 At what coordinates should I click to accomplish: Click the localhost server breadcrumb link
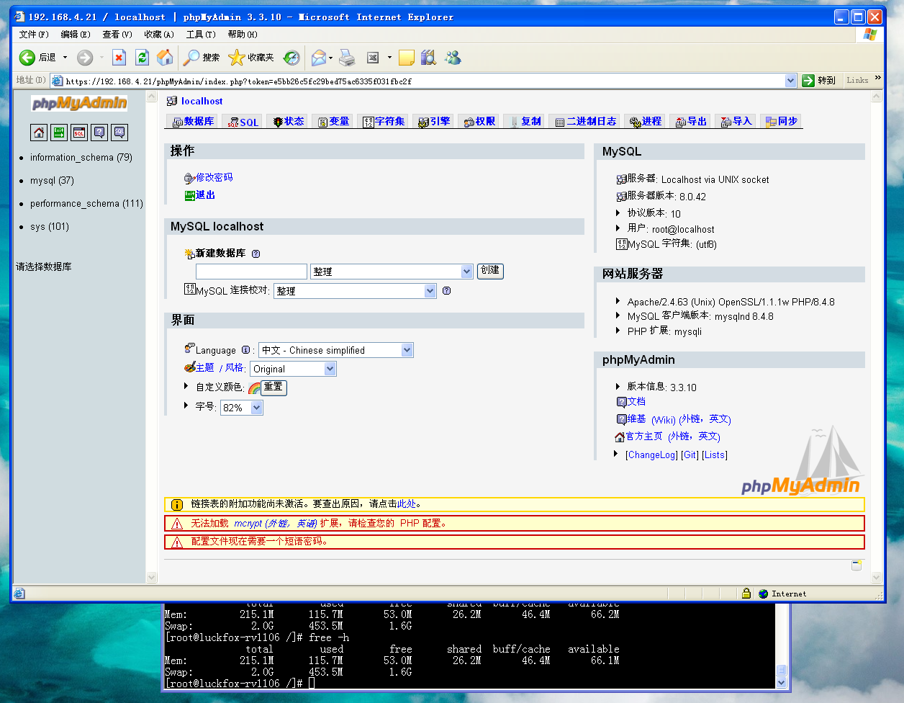click(202, 102)
